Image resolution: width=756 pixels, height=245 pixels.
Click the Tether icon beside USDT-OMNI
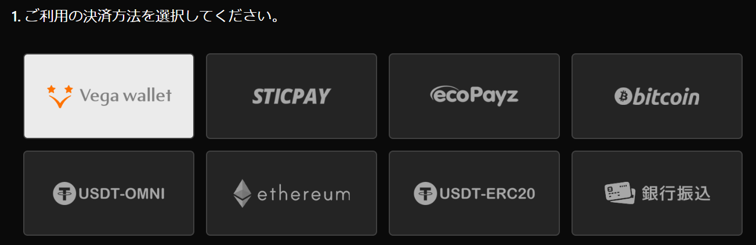(x=64, y=193)
